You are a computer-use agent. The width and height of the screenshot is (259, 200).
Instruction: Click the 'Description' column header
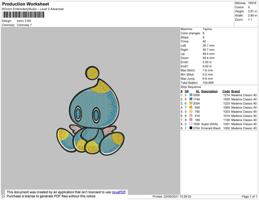pyautogui.click(x=209, y=91)
